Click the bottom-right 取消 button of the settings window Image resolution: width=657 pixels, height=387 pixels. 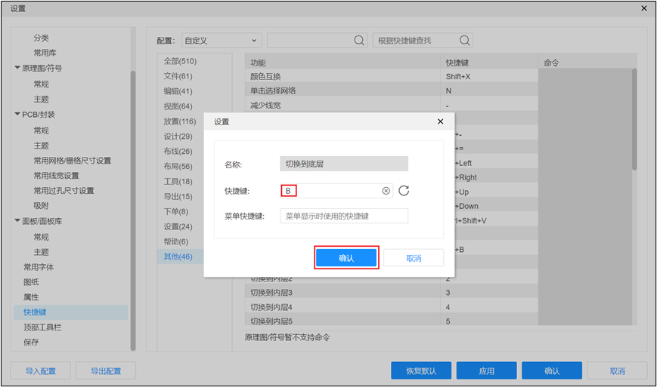(x=617, y=370)
